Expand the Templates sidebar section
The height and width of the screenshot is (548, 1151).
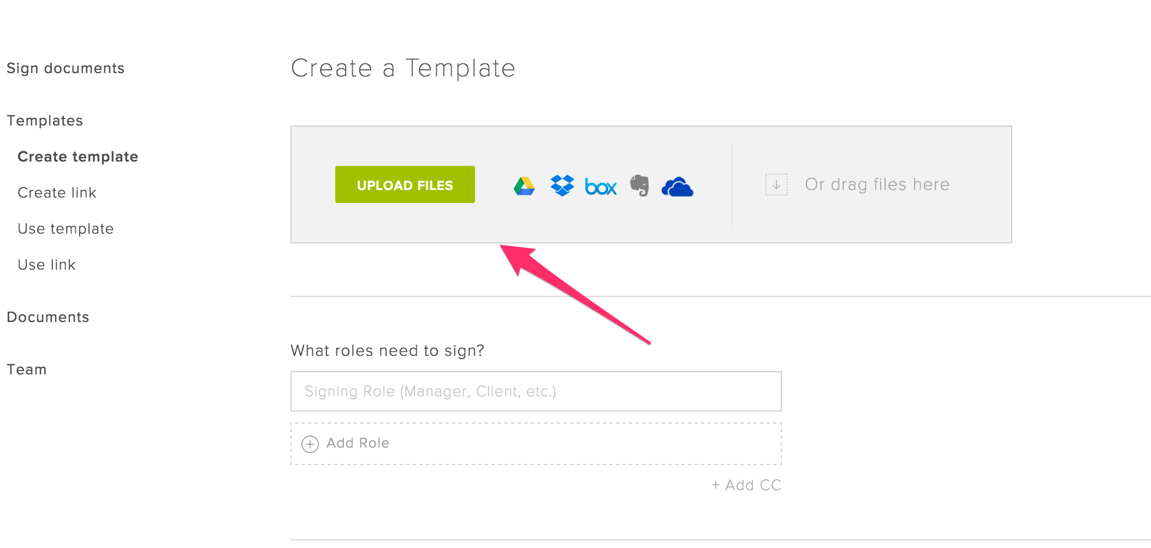point(45,121)
